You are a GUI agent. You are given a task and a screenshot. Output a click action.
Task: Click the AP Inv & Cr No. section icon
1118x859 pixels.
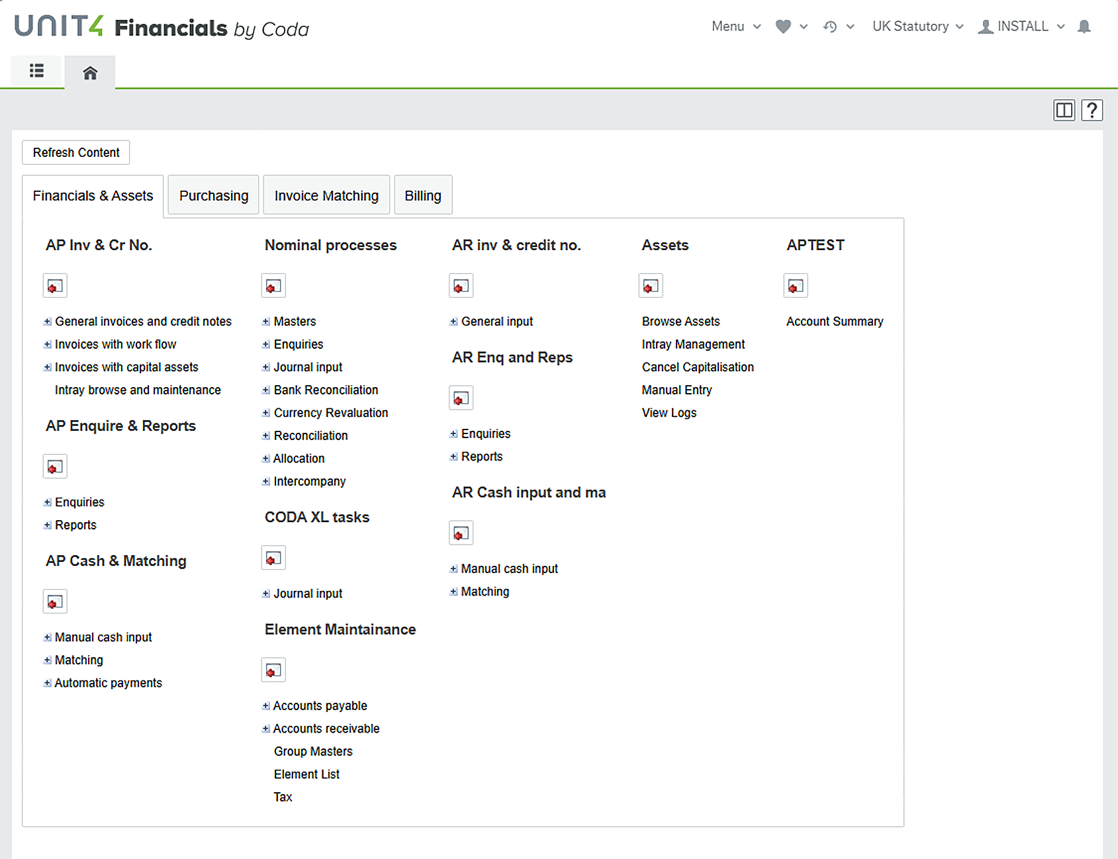click(55, 286)
